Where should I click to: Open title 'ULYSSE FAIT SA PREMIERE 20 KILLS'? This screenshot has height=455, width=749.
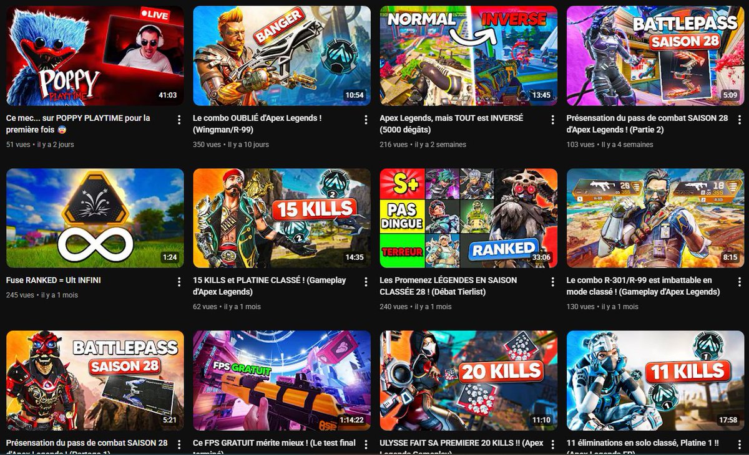point(461,447)
